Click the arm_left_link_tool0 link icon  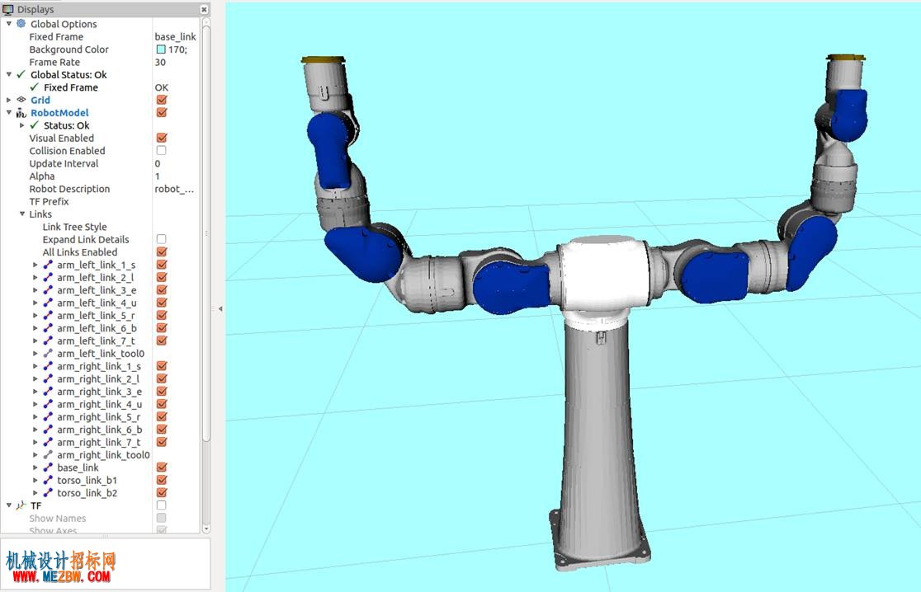point(48,353)
